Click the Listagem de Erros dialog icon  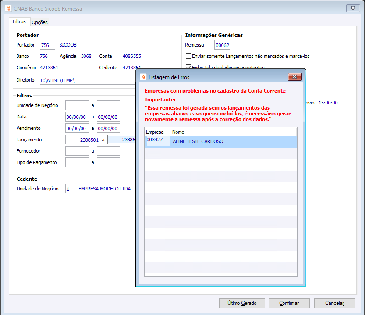[x=143, y=77]
